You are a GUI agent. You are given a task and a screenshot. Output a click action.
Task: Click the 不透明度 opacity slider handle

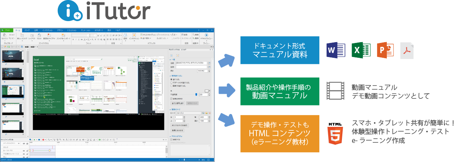pyautogui.click(x=196, y=94)
